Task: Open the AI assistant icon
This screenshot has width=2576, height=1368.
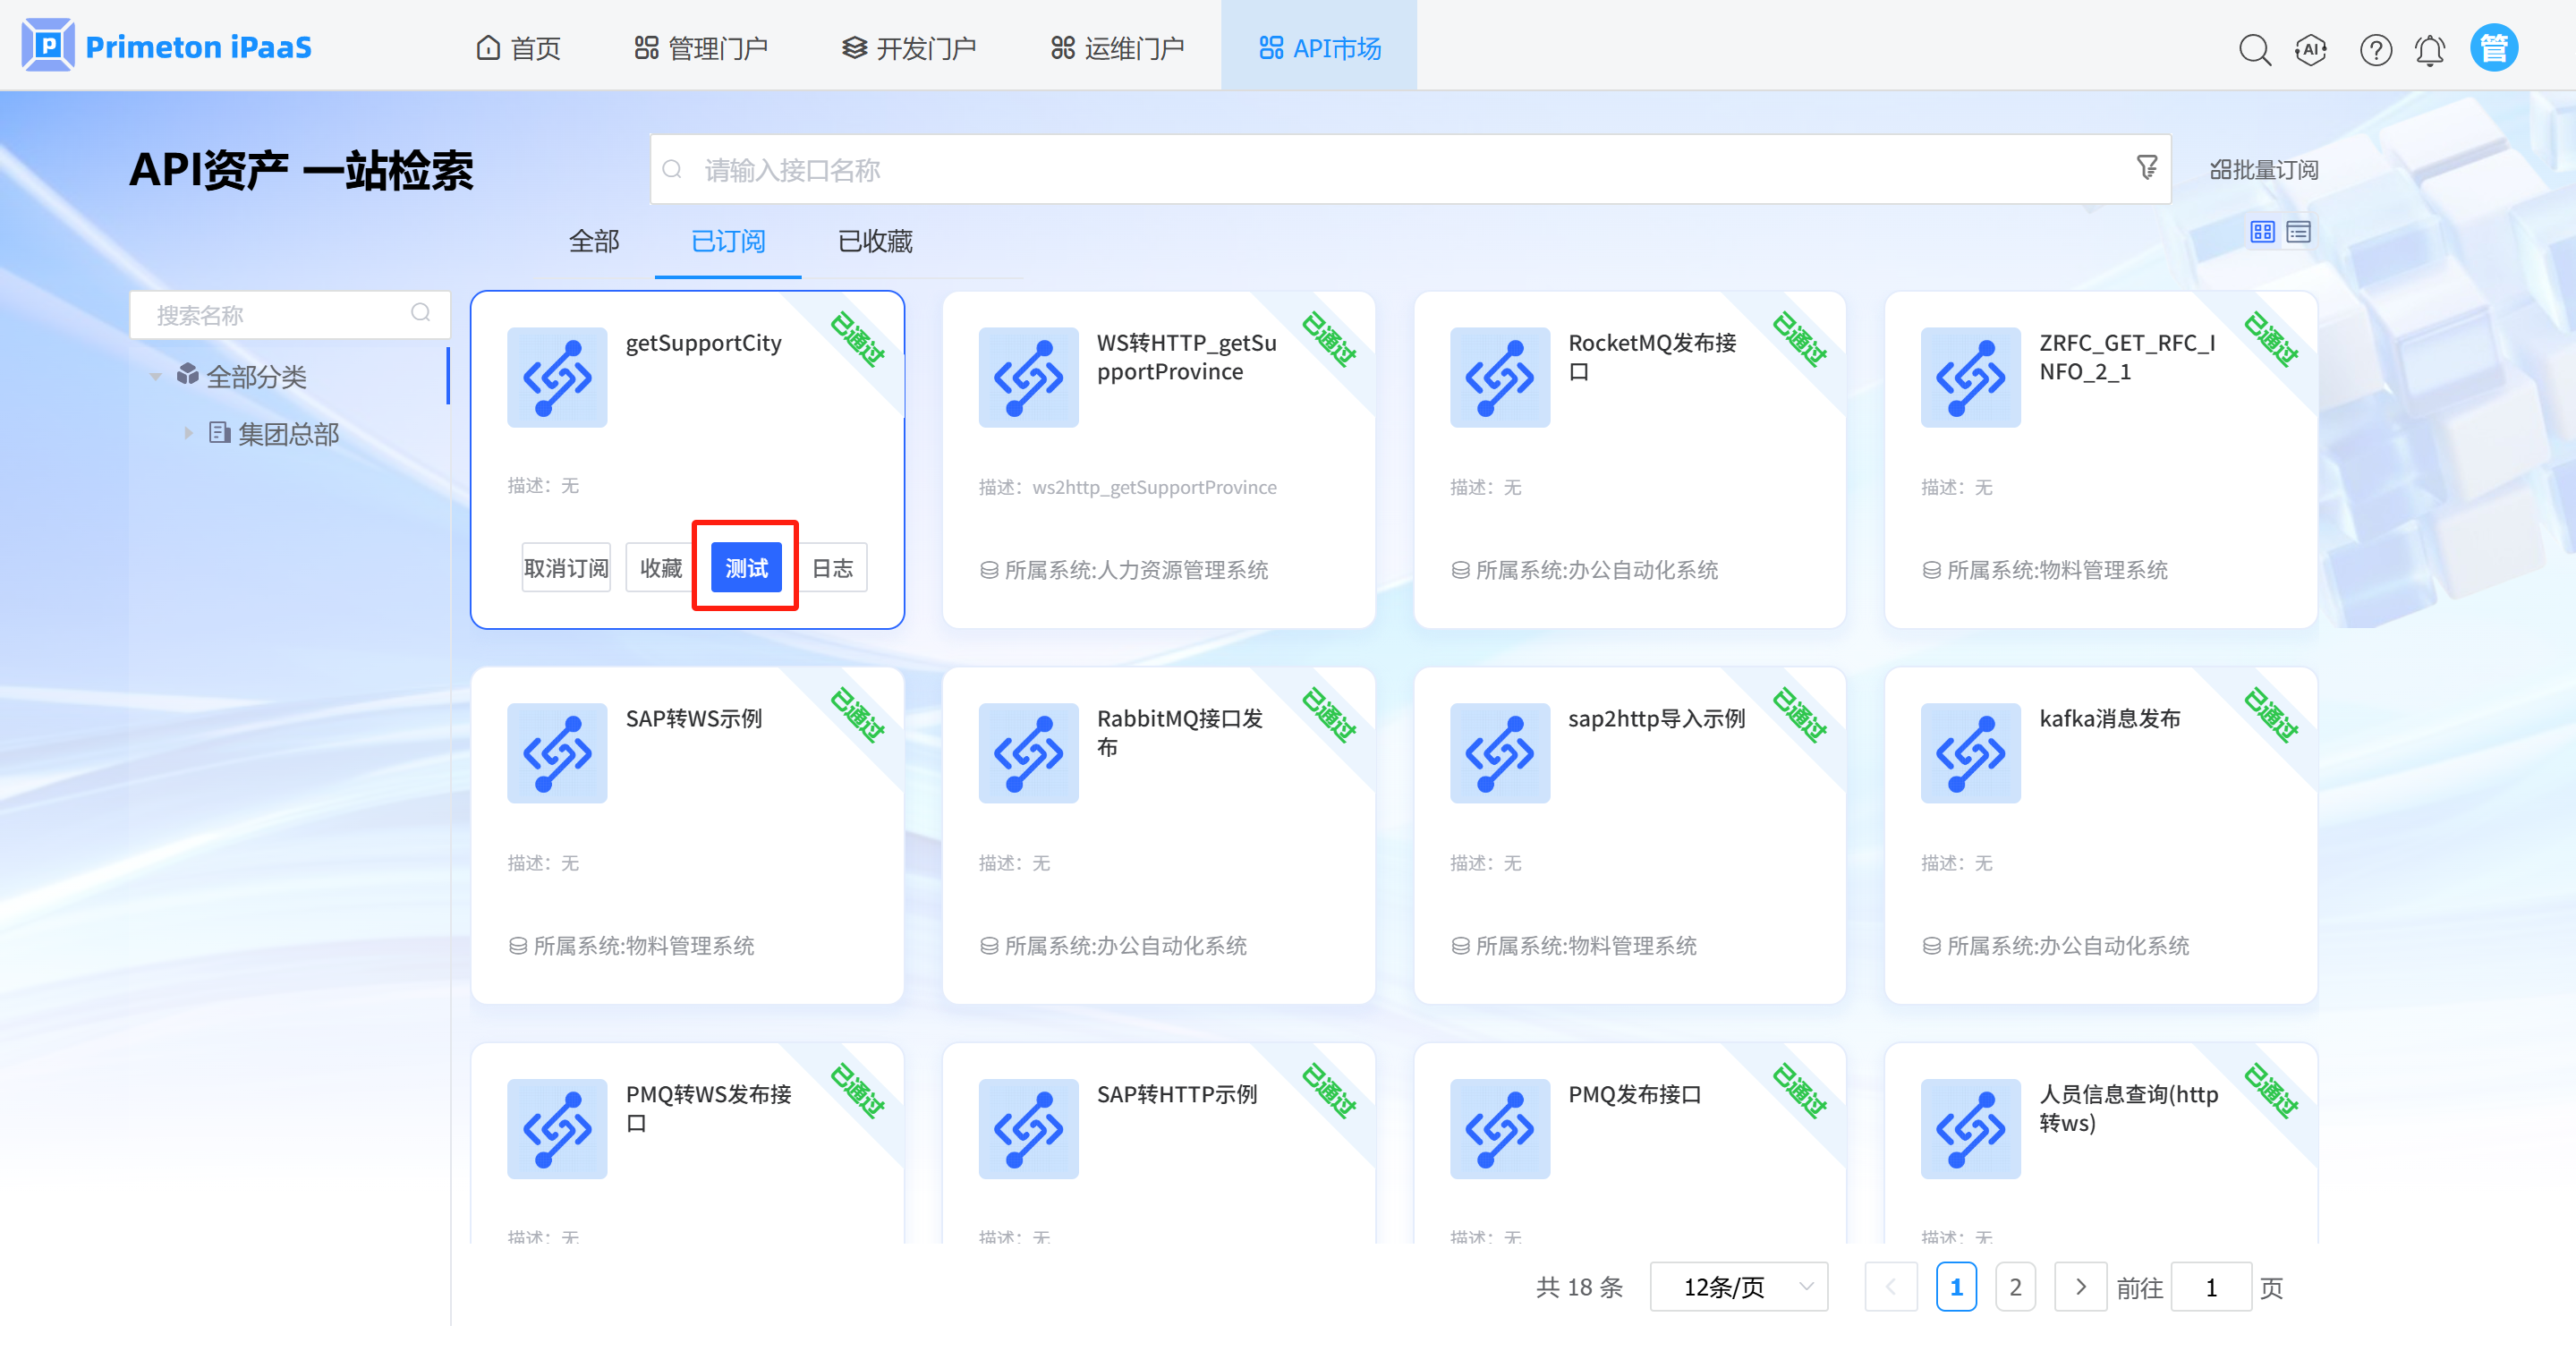Action: pyautogui.click(x=2311, y=49)
